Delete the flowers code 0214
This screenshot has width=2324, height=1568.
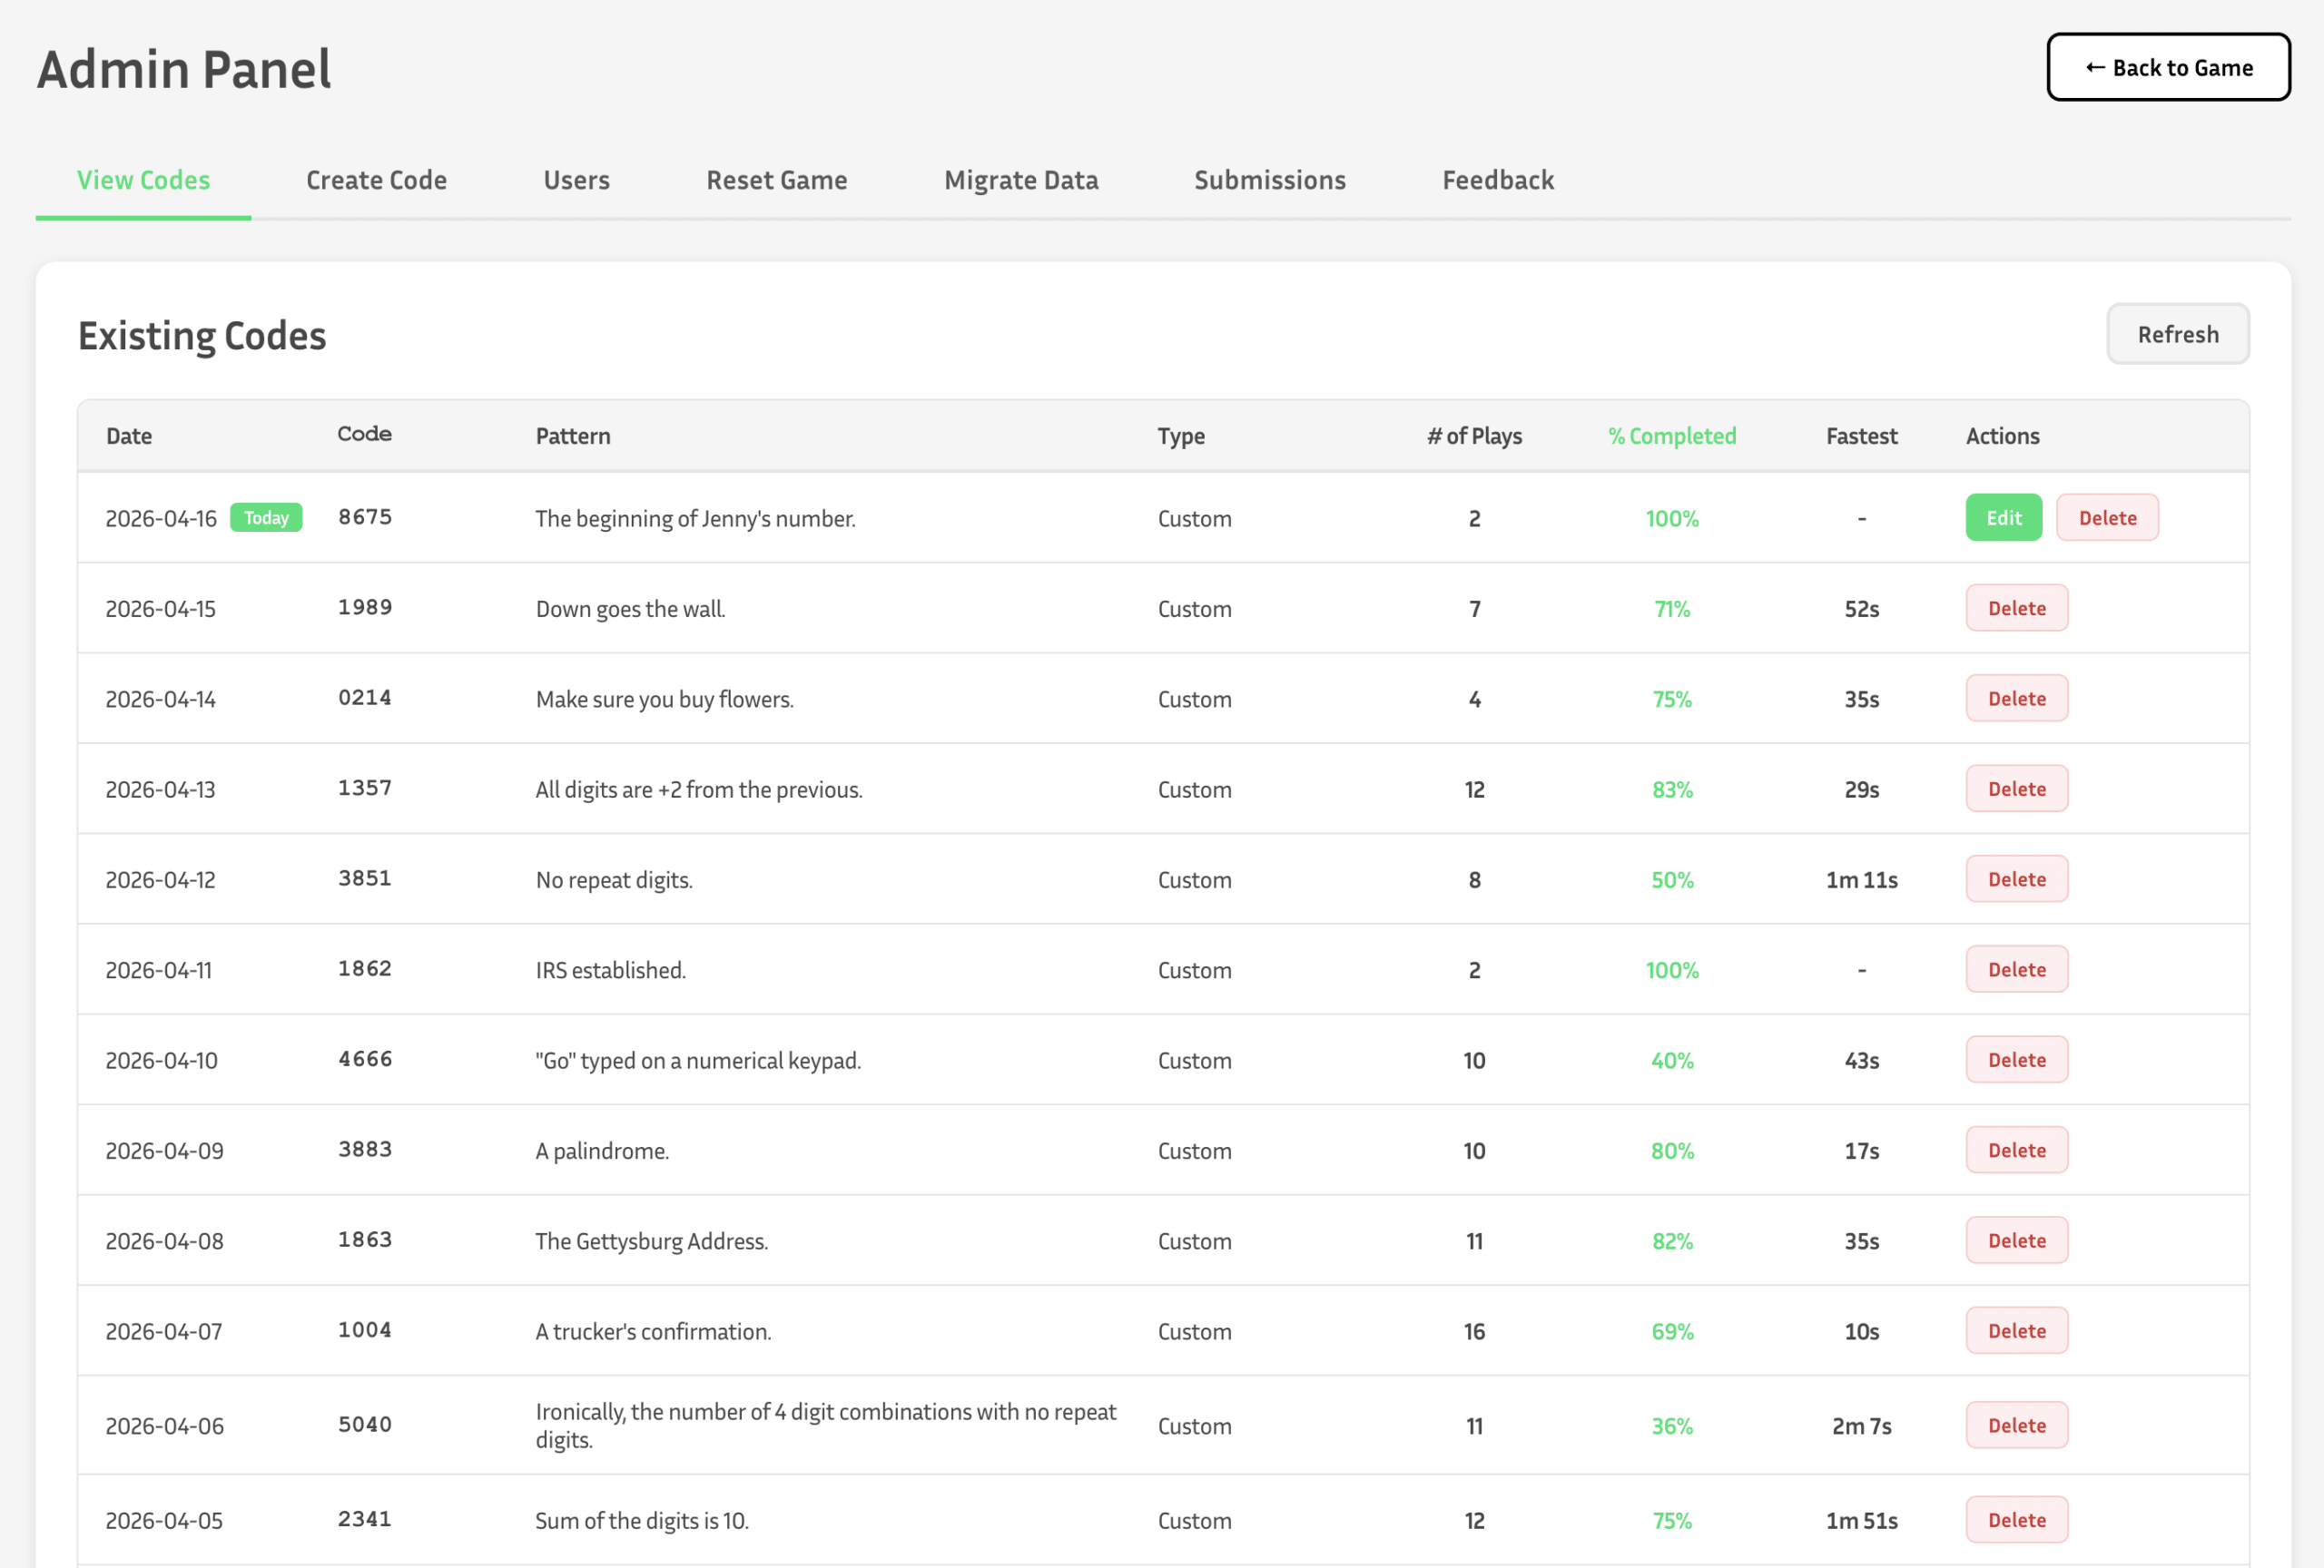tap(2016, 699)
